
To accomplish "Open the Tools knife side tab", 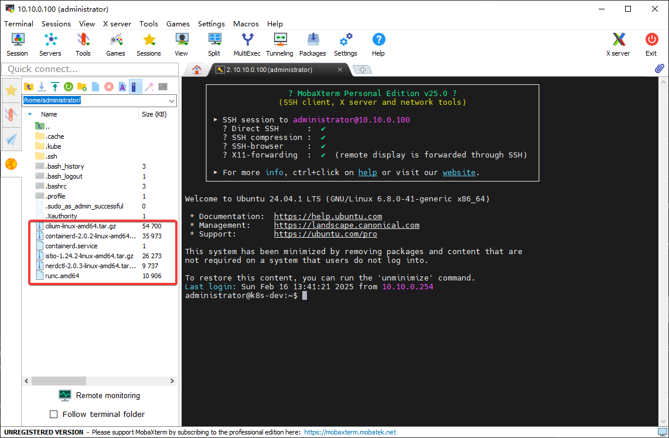I will click(x=11, y=115).
